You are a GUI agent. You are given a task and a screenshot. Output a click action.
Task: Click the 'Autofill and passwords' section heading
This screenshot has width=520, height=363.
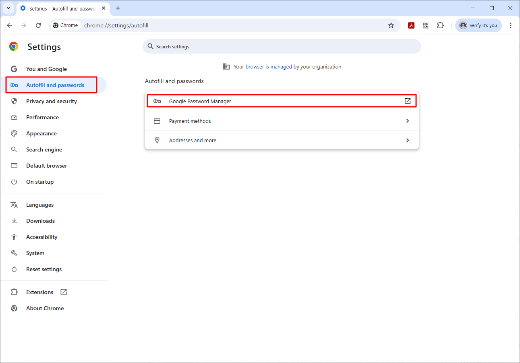174,81
